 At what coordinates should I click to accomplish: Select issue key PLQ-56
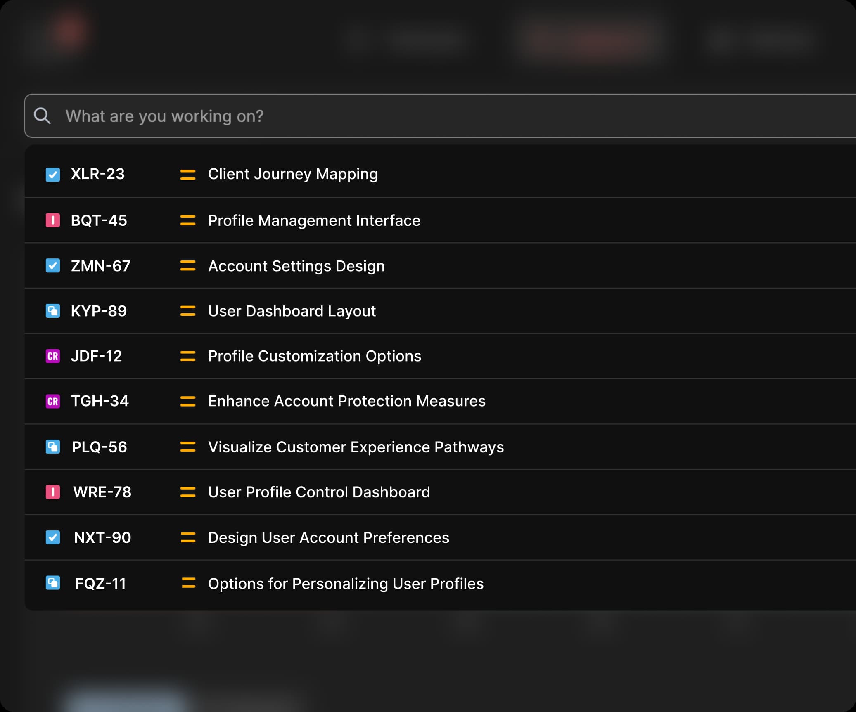pyautogui.click(x=99, y=447)
